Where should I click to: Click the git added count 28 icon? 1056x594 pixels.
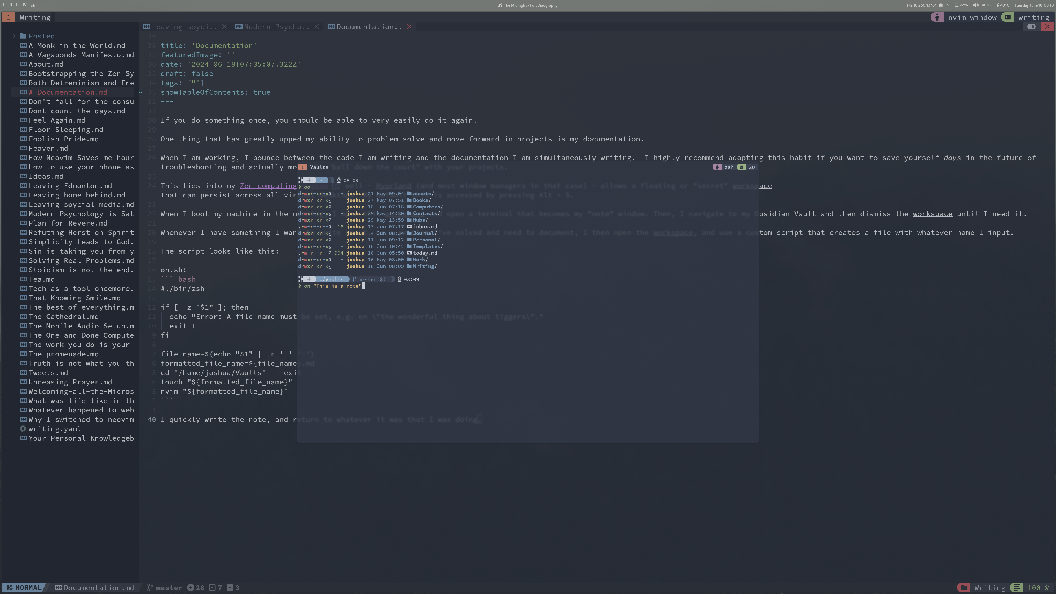190,588
